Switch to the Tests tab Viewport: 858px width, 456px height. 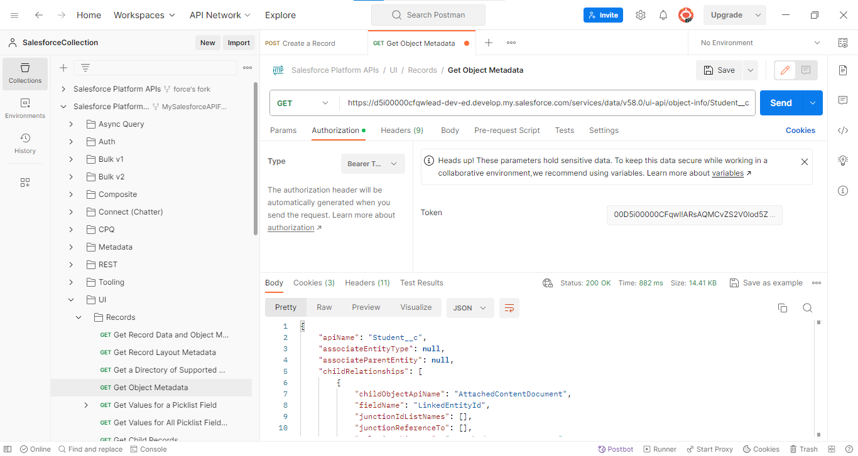(564, 130)
